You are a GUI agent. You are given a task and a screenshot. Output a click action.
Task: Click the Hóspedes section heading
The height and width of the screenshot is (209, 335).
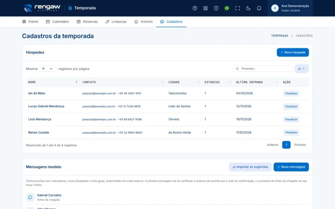click(x=35, y=52)
